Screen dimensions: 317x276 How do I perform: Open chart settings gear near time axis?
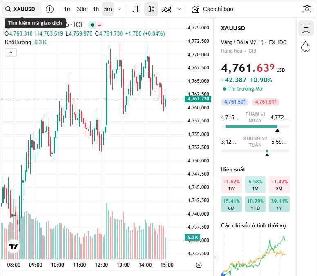199,265
